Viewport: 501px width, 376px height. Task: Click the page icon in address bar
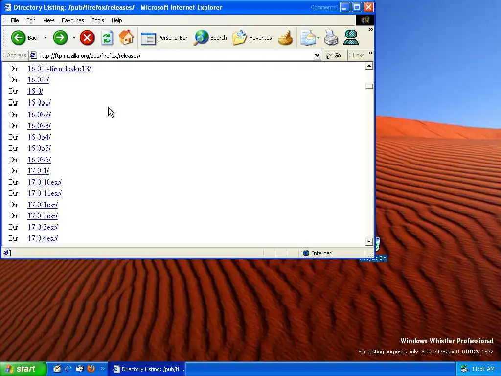[33, 56]
